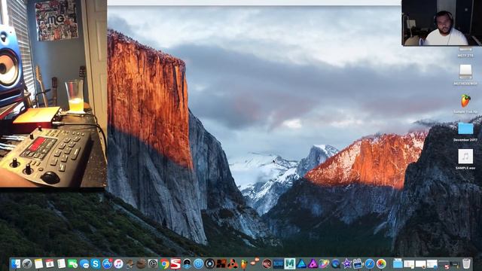Screen dimensions: 482x271
Task: Launch iTunes from the Dock
Action: [118, 263]
